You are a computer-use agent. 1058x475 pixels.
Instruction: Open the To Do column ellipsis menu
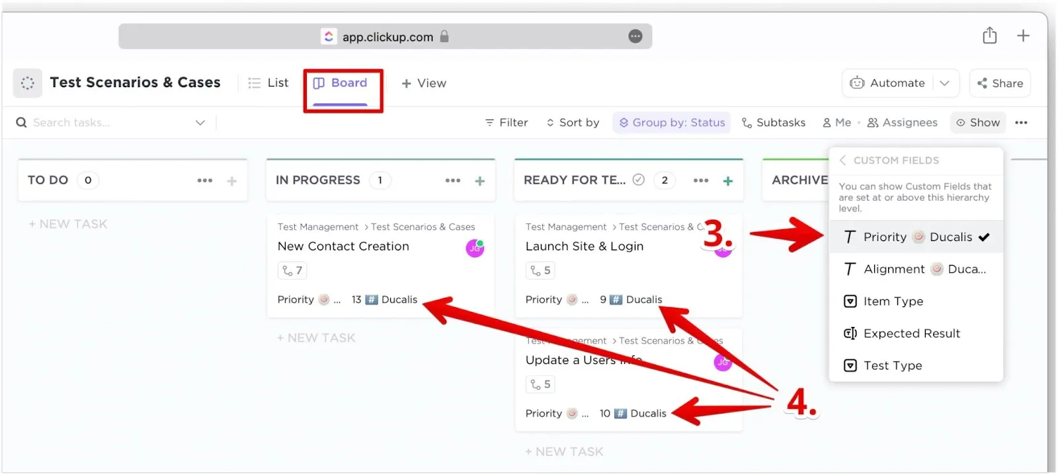[x=204, y=181]
